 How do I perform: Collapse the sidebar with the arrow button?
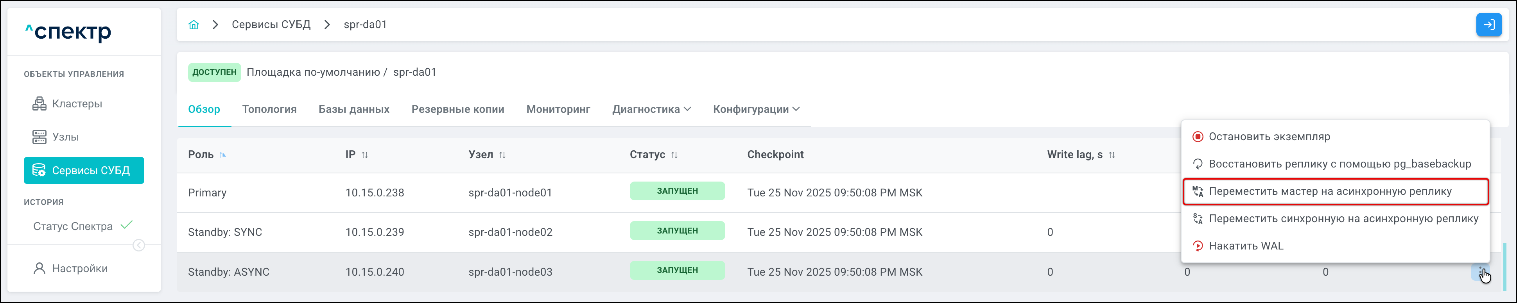click(139, 245)
